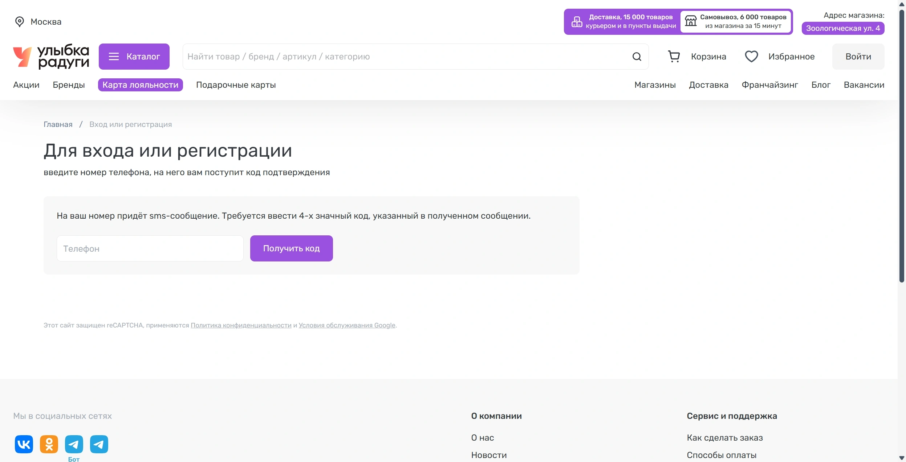Viewport: 906px width, 462px height.
Task: Open the Telegram Бот icon
Action: click(74, 444)
